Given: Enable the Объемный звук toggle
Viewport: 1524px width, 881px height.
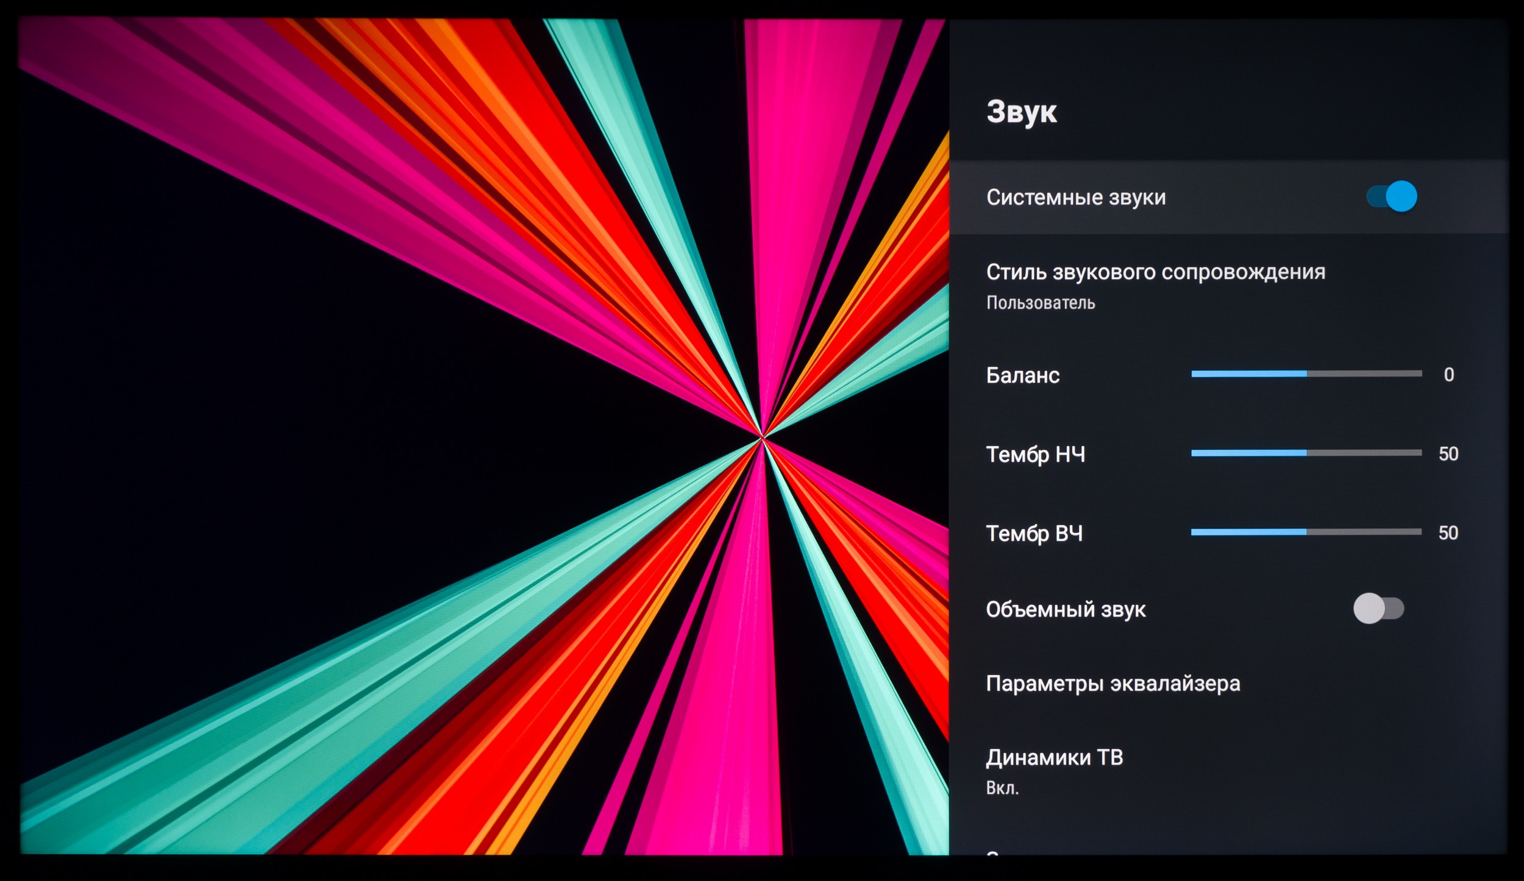Looking at the screenshot, I should click(x=1379, y=608).
